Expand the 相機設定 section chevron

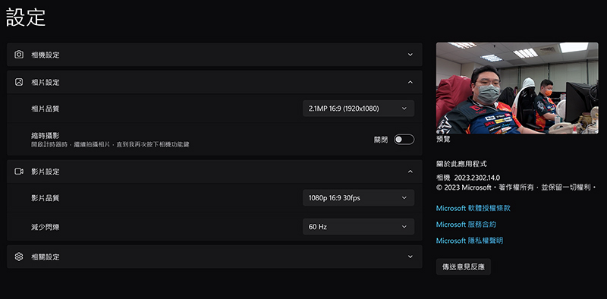point(410,55)
